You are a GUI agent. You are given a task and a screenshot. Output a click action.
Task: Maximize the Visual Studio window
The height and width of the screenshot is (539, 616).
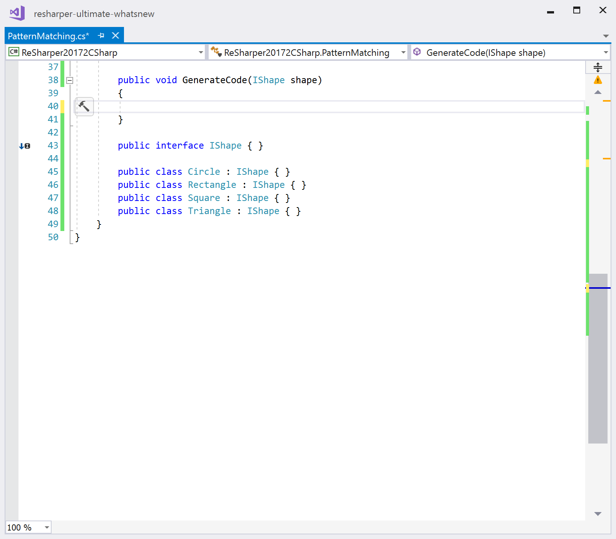pos(577,10)
